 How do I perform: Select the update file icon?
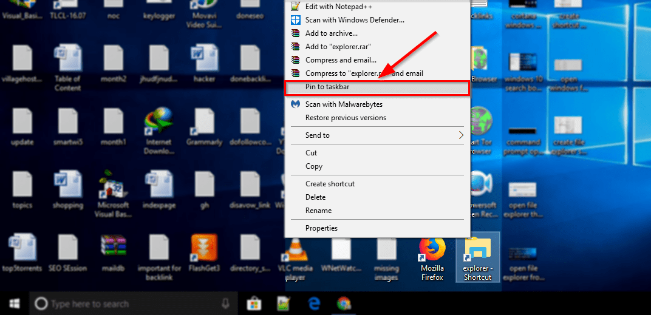pyautogui.click(x=22, y=128)
